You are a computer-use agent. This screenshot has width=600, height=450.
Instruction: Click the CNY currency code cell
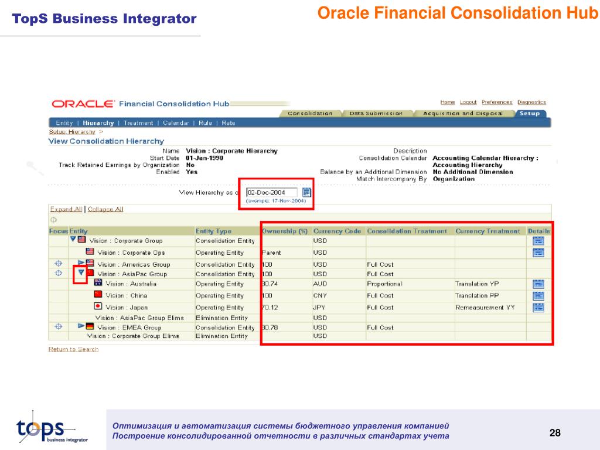(x=320, y=296)
